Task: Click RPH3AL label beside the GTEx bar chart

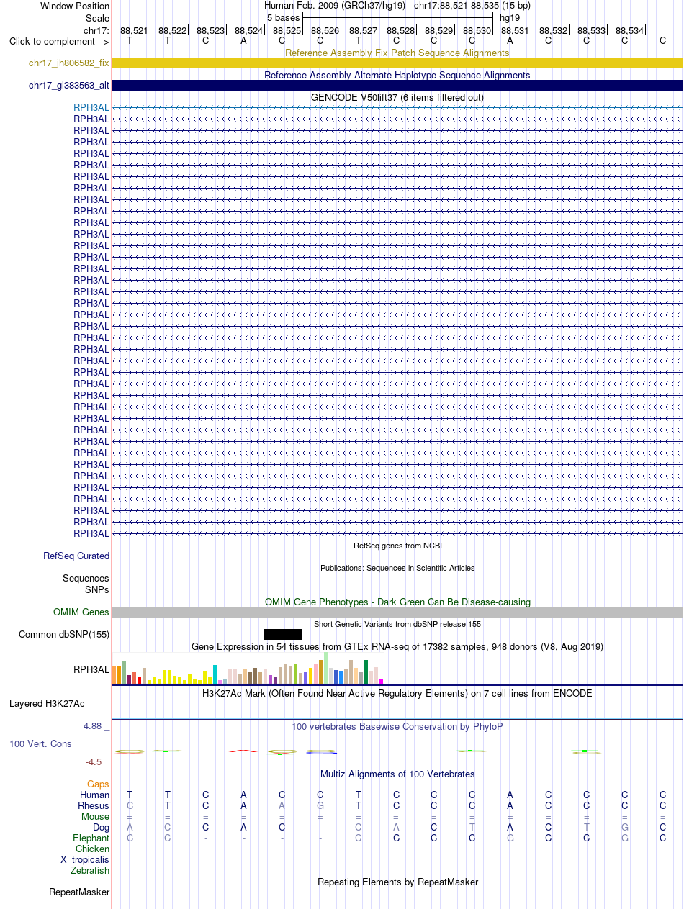Action: [x=91, y=669]
